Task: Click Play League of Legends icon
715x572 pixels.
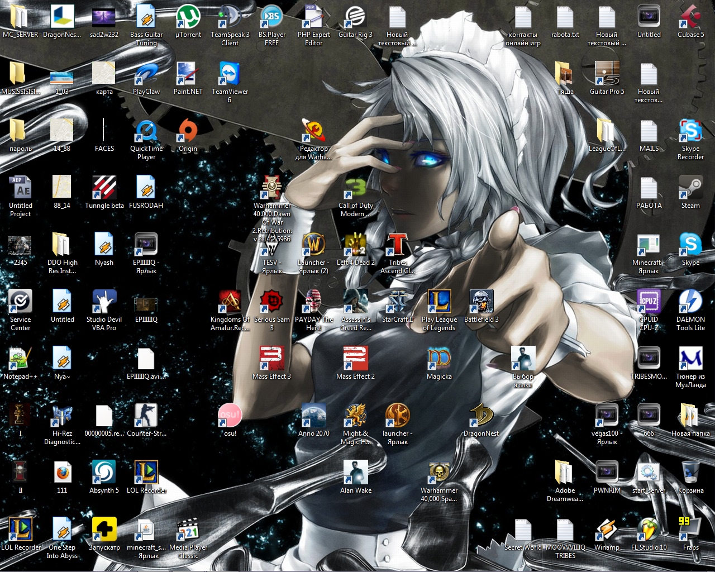Action: pyautogui.click(x=440, y=302)
